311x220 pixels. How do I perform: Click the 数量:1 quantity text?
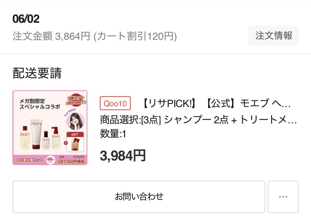click(113, 134)
